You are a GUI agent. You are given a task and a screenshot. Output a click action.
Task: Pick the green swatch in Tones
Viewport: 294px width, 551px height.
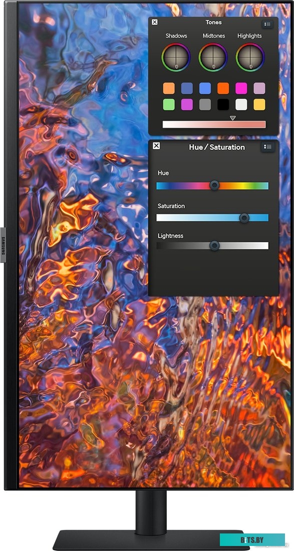[169, 104]
